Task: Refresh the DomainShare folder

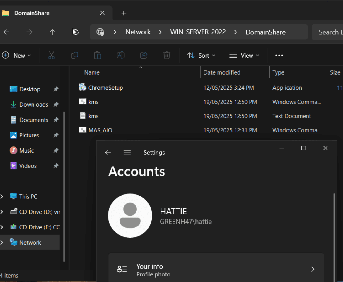Action: coord(75,32)
